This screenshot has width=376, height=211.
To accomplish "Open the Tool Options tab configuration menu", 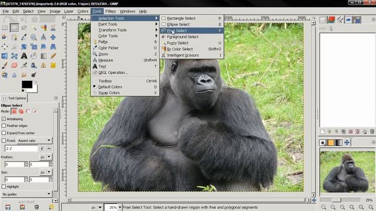I will (x=56, y=98).
